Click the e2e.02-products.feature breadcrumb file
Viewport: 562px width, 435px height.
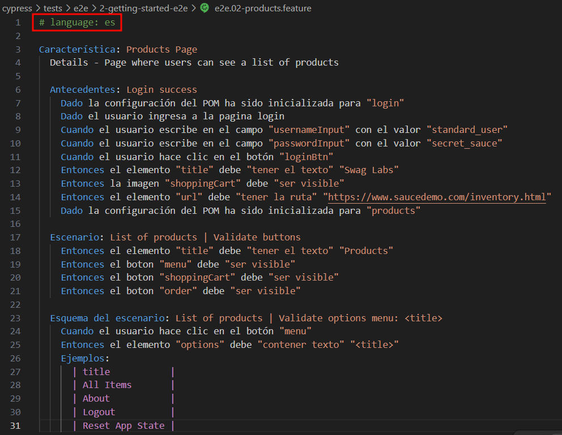[263, 8]
